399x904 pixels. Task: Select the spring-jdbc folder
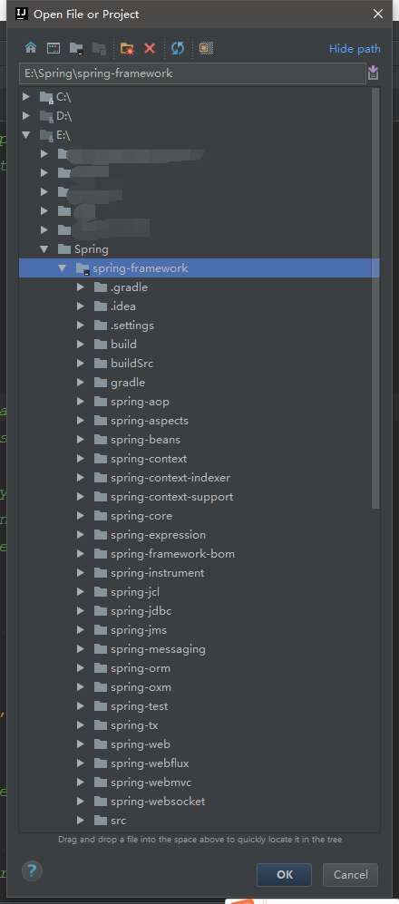[141, 610]
